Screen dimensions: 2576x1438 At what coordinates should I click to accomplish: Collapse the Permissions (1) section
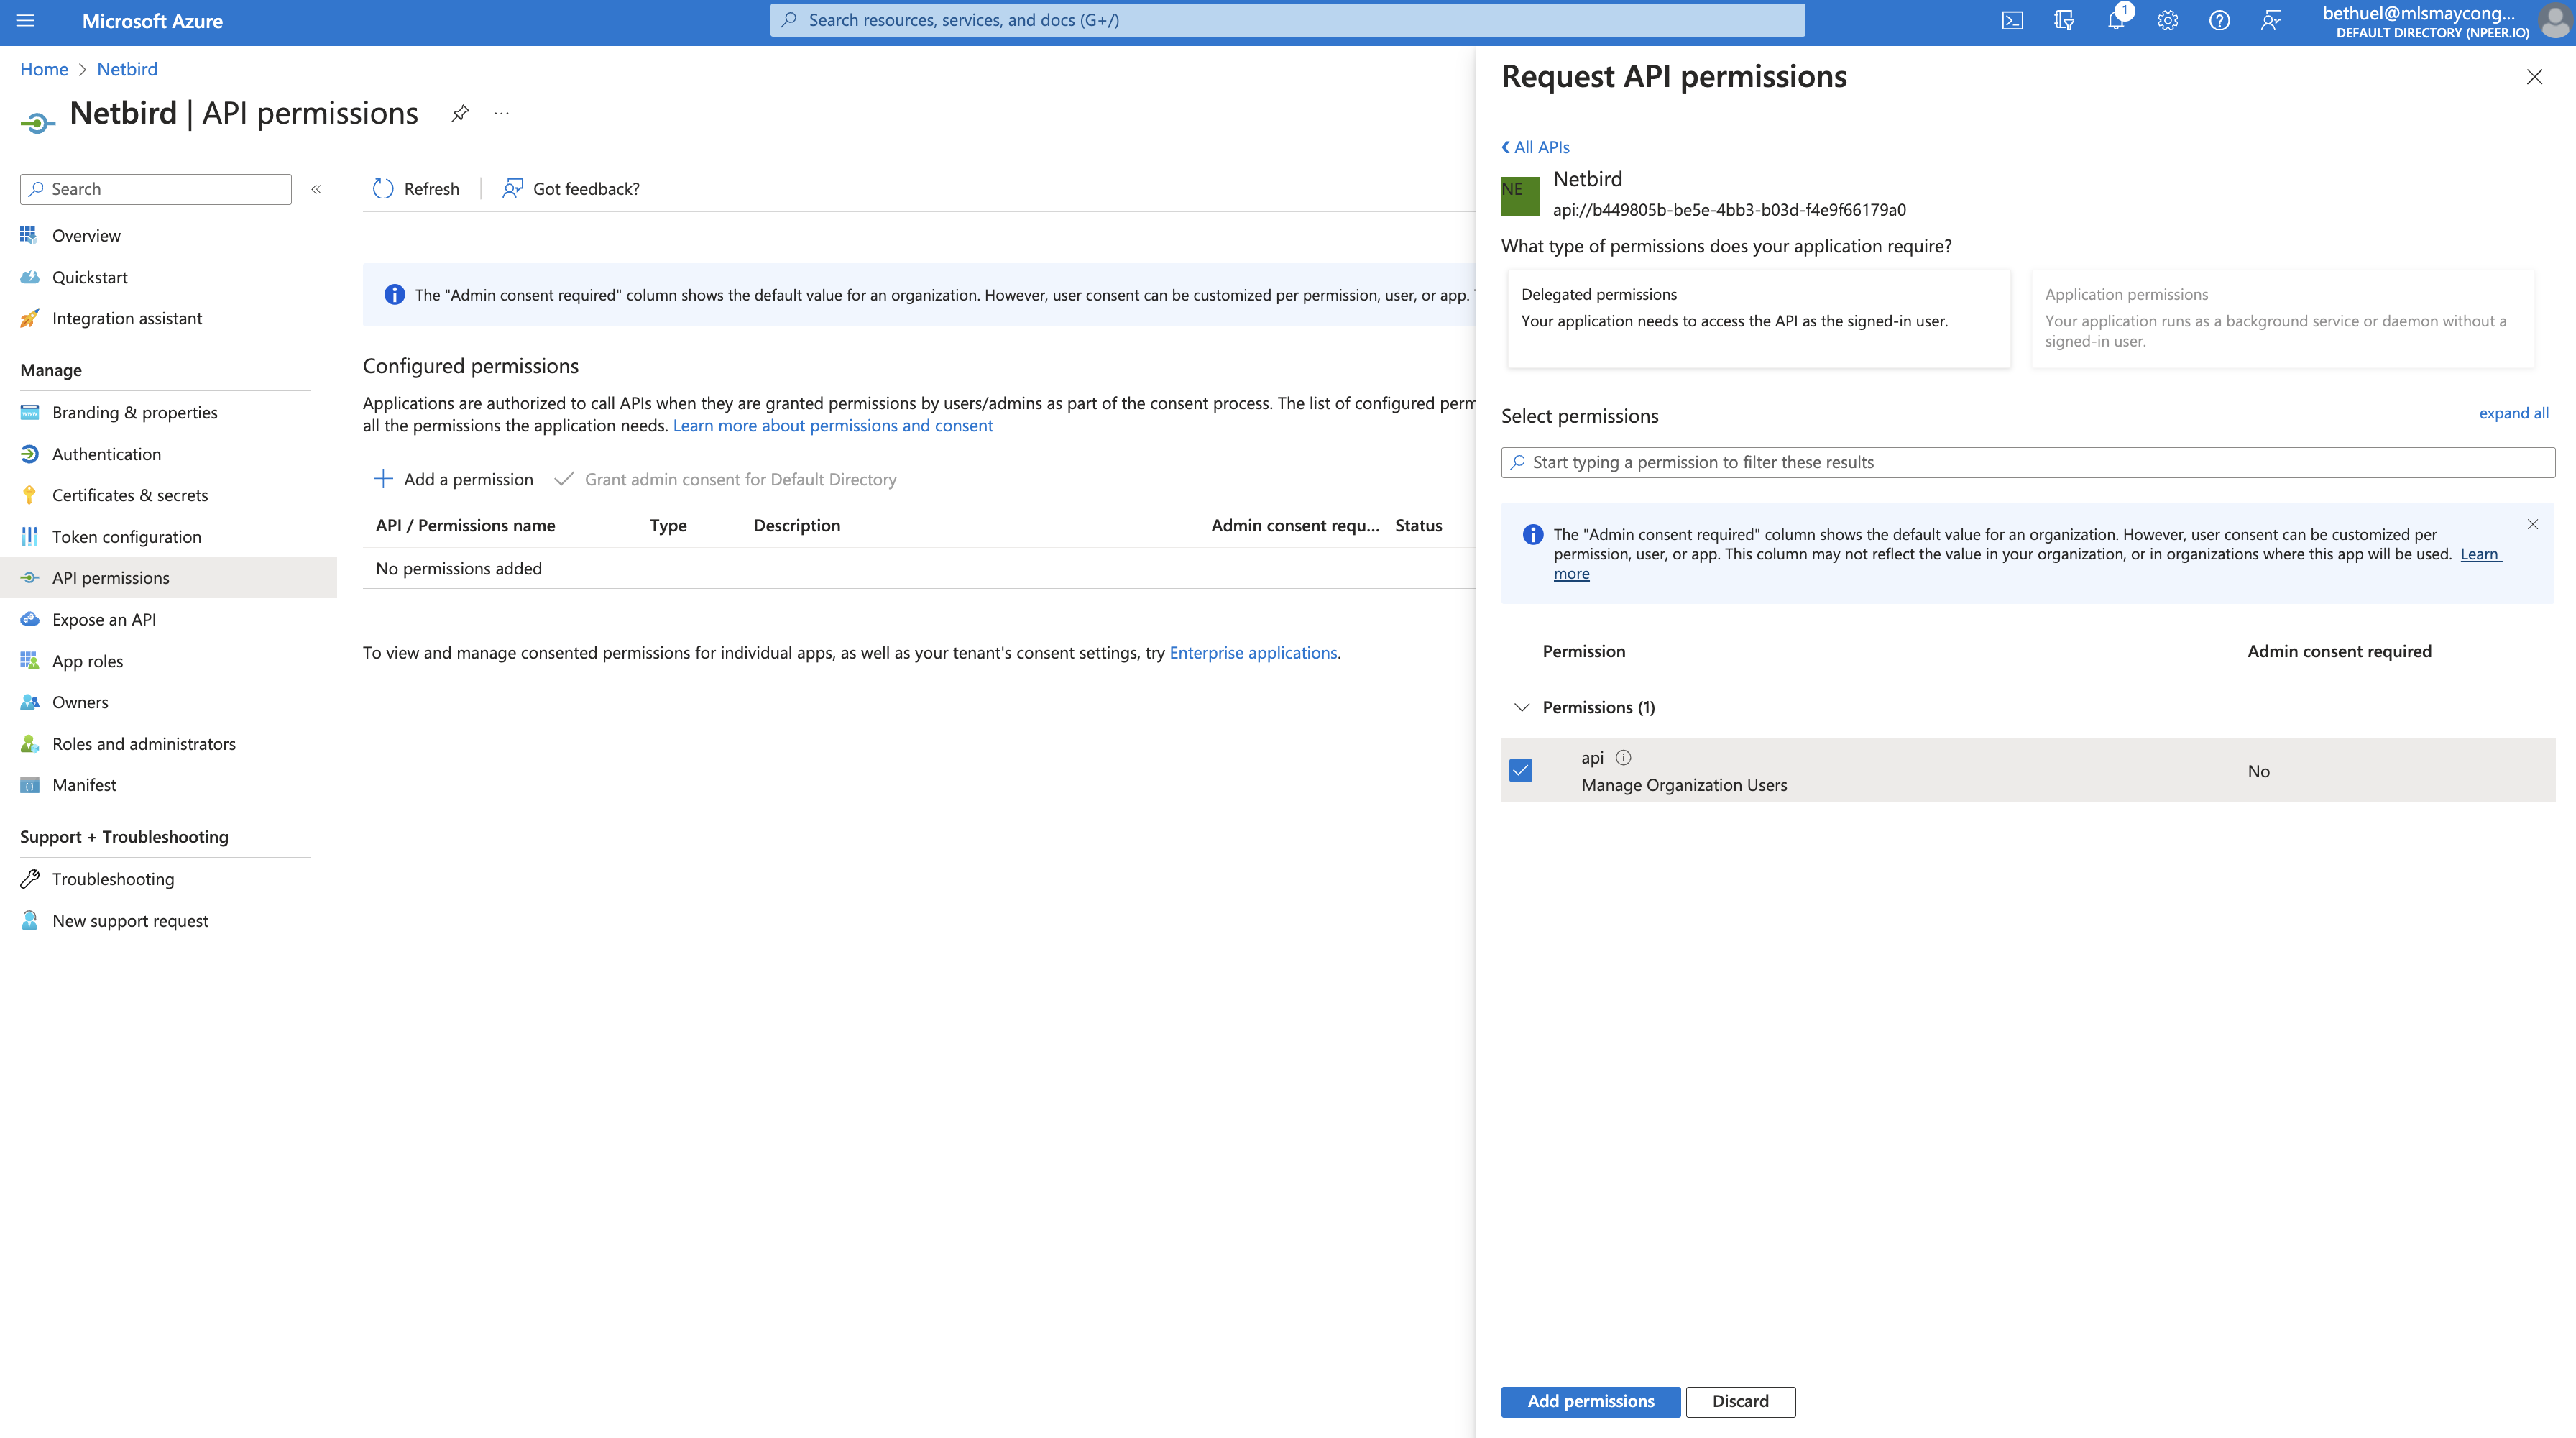point(1521,707)
